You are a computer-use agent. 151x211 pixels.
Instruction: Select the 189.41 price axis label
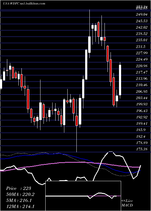[x=142, y=124]
